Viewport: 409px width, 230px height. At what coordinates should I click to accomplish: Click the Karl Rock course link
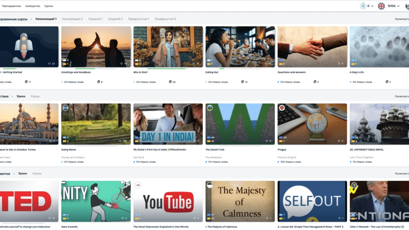pos(139,157)
